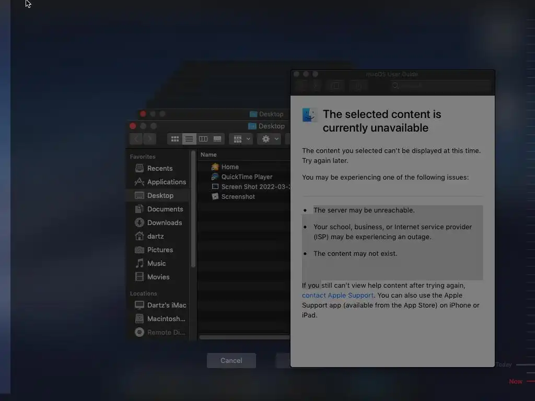This screenshot has height=401, width=535.
Task: Close the rear Finder window
Action: coord(143,114)
